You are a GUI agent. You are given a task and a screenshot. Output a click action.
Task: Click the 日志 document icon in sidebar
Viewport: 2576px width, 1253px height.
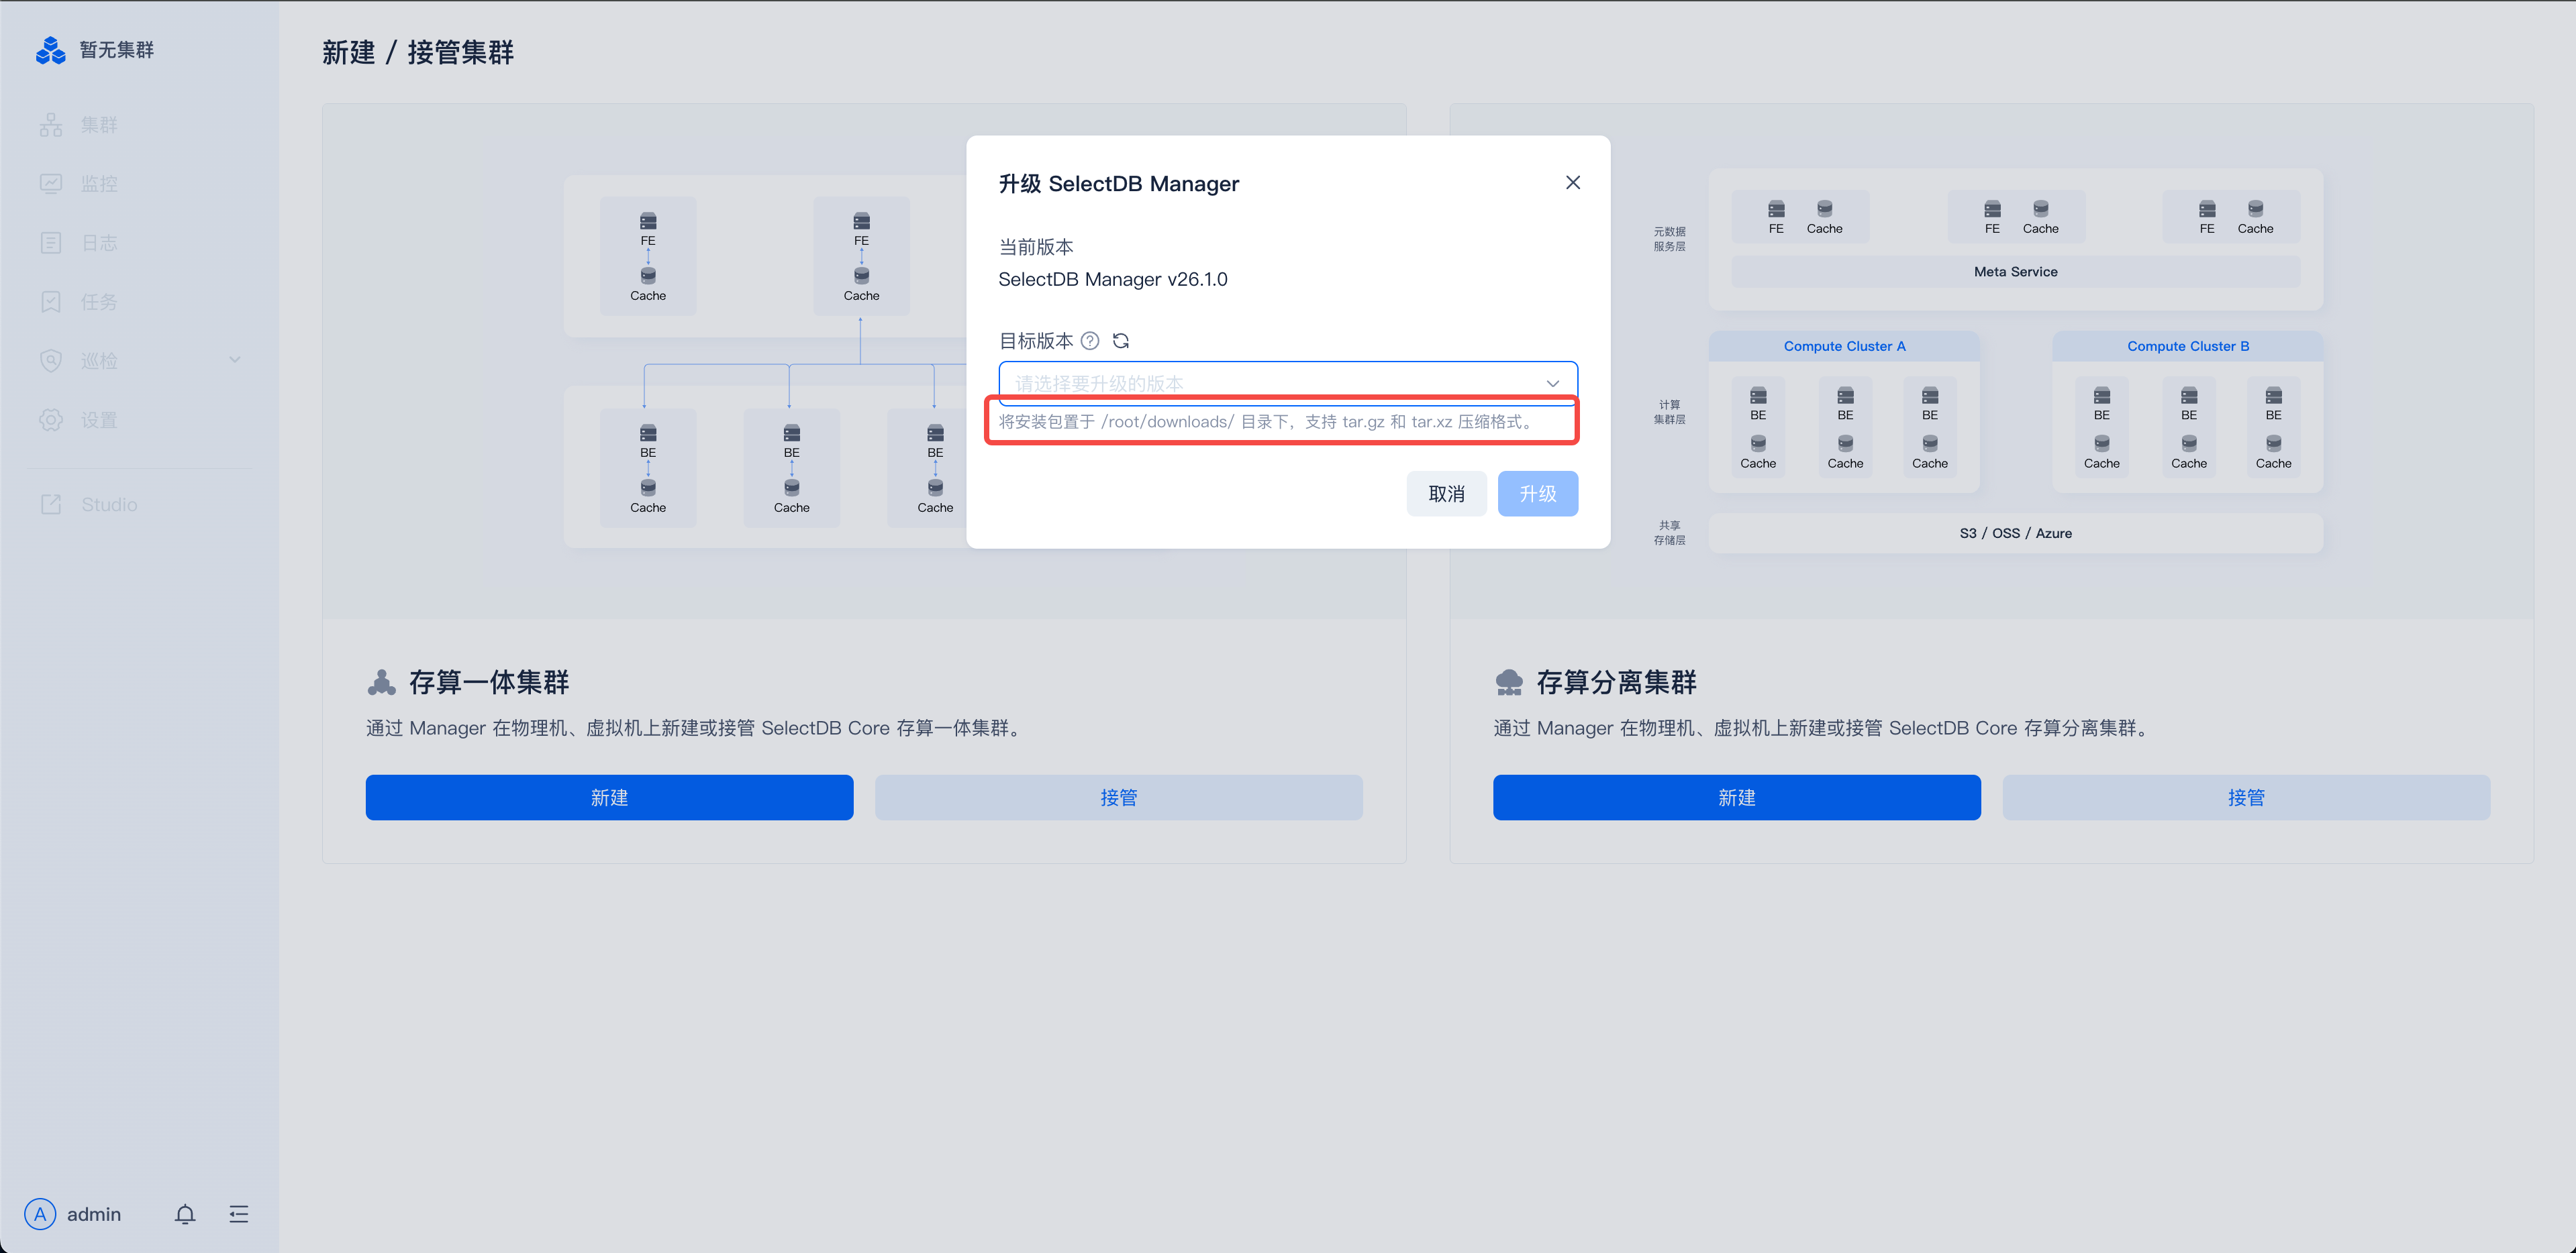coord(51,243)
